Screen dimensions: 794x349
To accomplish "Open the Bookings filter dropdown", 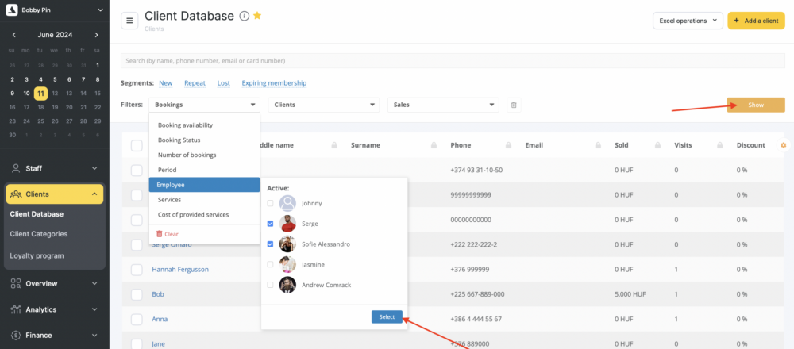I will click(x=205, y=105).
